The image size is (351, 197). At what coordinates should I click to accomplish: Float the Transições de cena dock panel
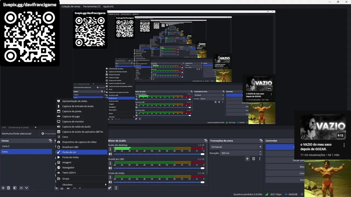(261, 141)
